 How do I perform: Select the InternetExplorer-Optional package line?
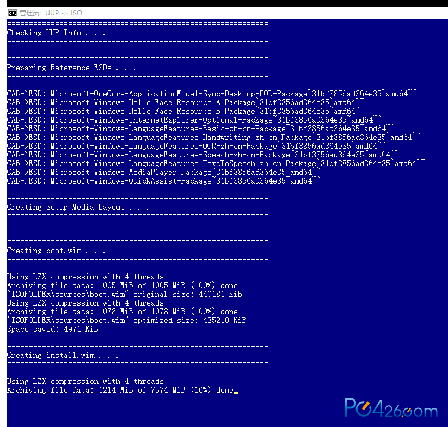[x=194, y=120]
